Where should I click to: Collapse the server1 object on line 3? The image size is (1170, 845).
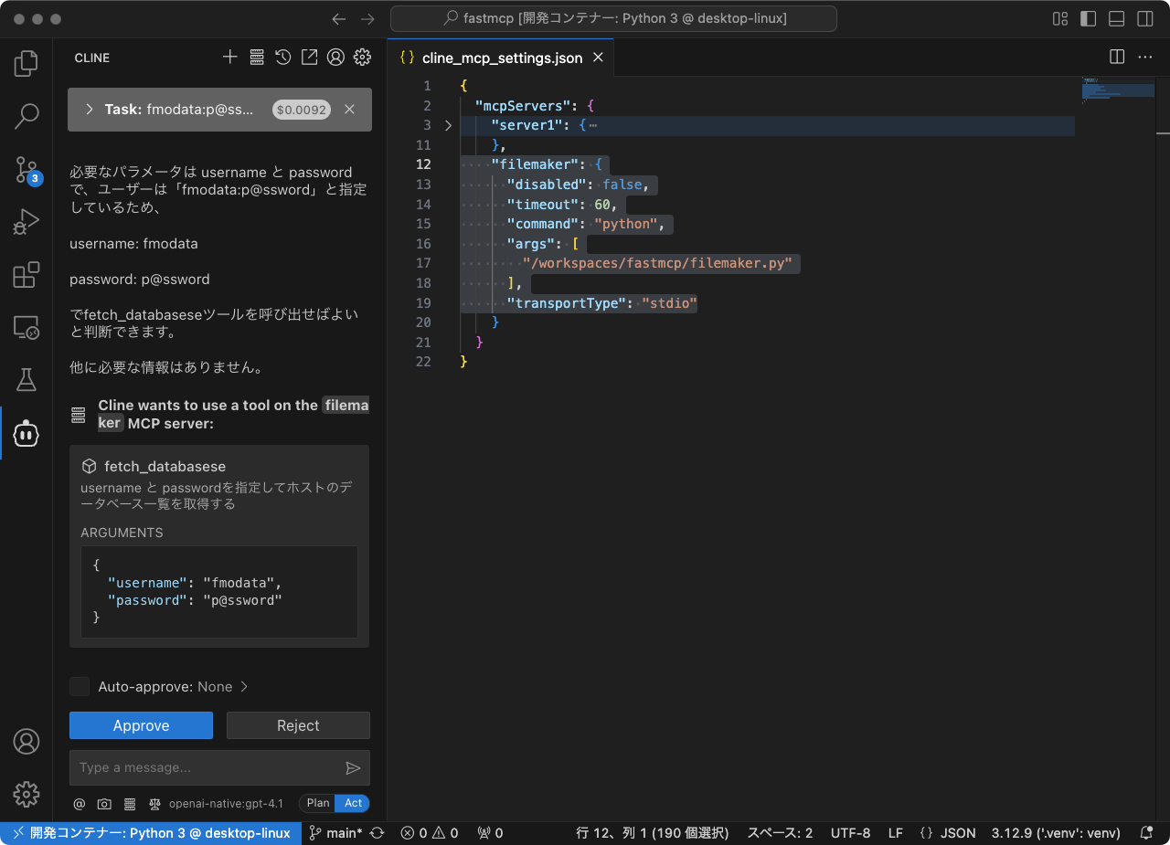(447, 125)
